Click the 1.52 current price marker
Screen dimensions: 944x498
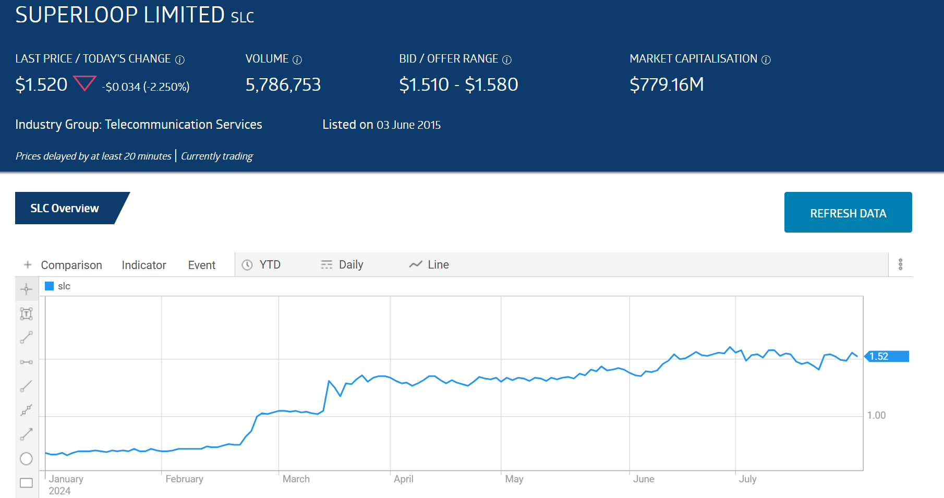click(x=887, y=356)
